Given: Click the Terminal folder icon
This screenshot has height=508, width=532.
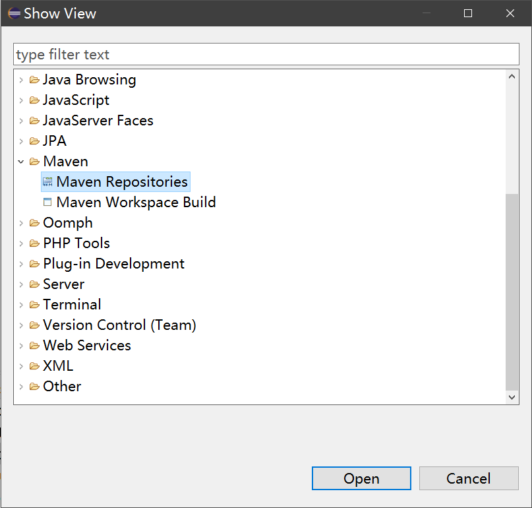Looking at the screenshot, I should coord(34,305).
